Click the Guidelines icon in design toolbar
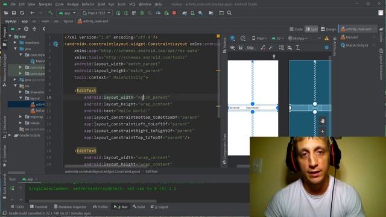 tap(298, 48)
